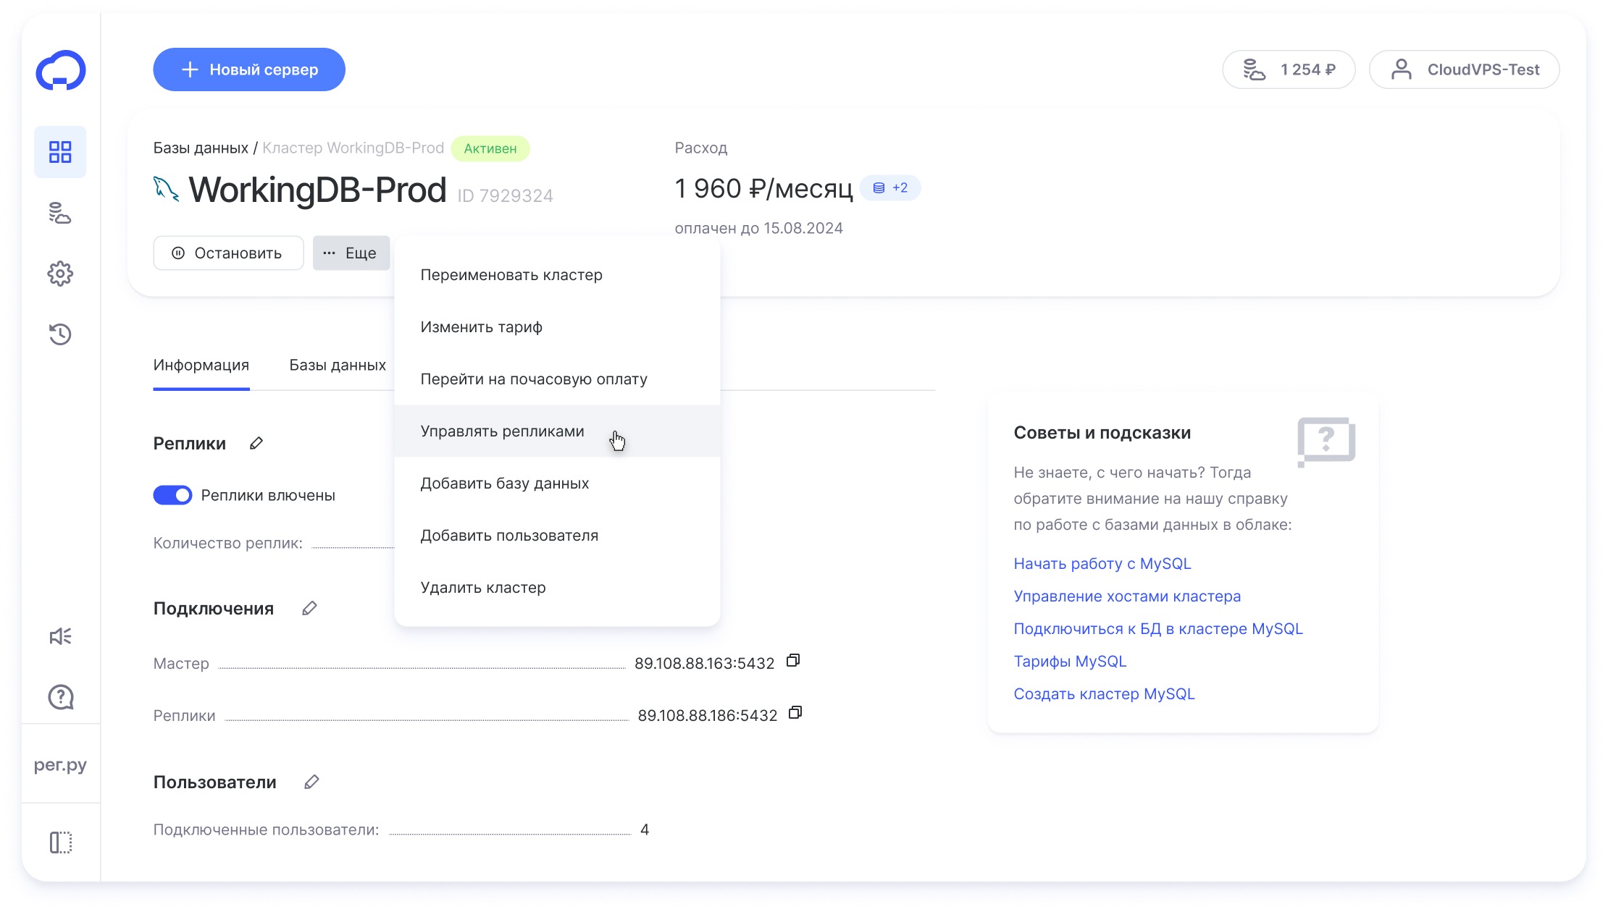The image size is (1608, 912).
Task: Click the copy icon next to Master address
Action: (794, 662)
